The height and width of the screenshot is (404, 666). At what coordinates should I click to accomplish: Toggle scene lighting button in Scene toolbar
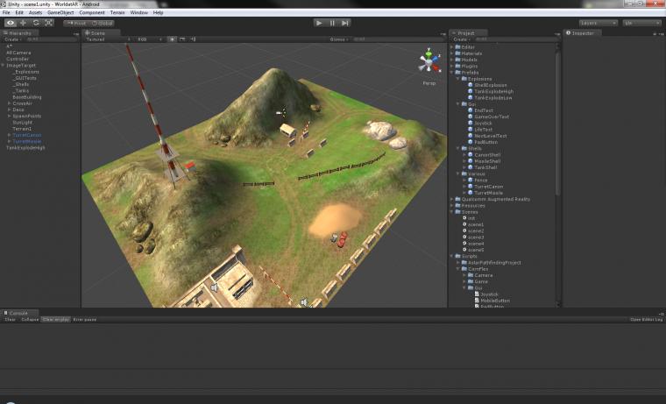point(172,39)
